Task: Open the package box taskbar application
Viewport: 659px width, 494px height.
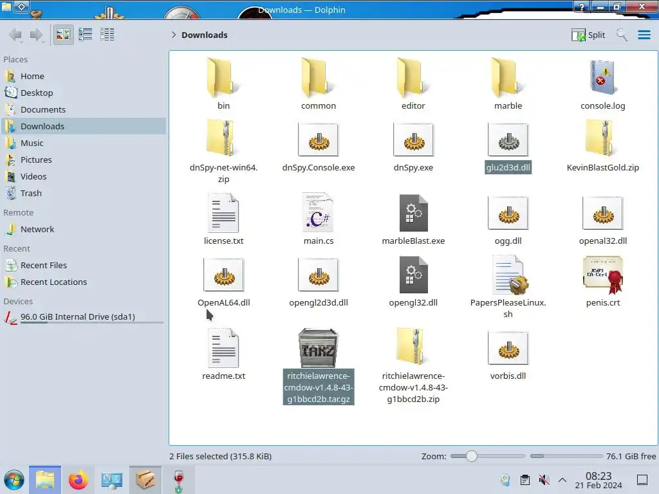Action: (x=145, y=480)
